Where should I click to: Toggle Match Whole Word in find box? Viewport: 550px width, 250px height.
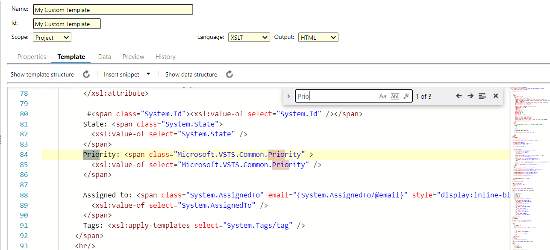pos(395,96)
